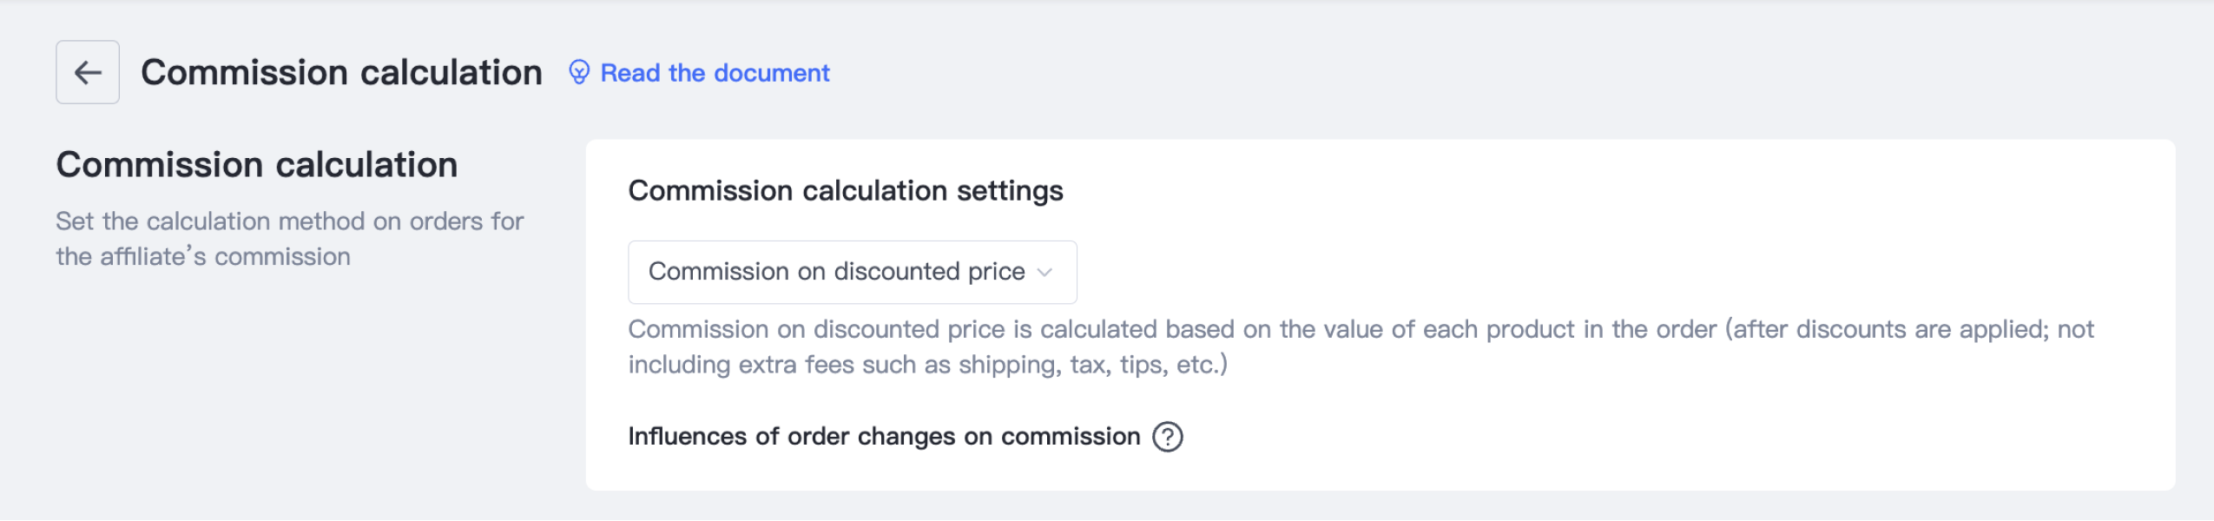Click the word "settings" in the card heading
2214x521 pixels.
click(1010, 191)
